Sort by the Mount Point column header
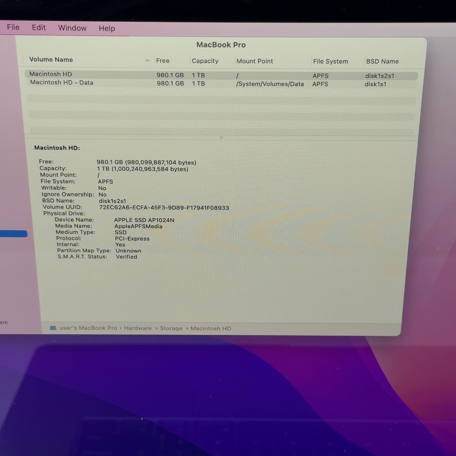The height and width of the screenshot is (456, 456). coord(255,61)
